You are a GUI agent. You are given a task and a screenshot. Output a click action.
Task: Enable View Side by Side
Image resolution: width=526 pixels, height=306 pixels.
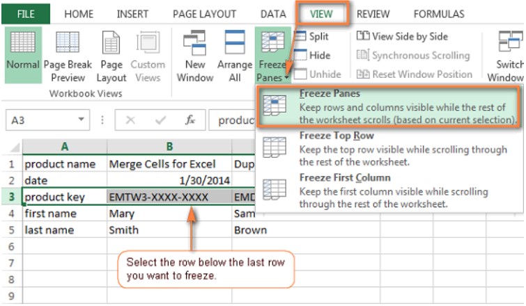(x=402, y=36)
